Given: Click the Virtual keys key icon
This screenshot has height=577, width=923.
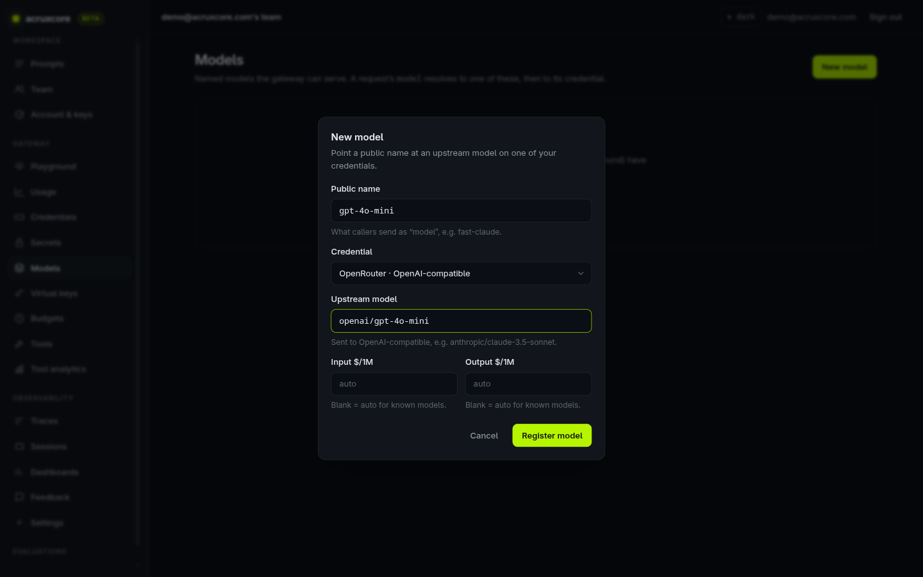Looking at the screenshot, I should [19, 293].
